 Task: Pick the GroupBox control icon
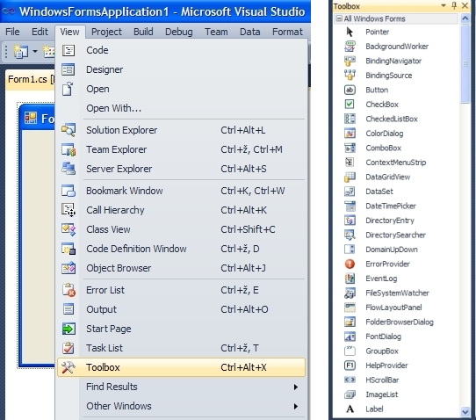[x=350, y=351]
